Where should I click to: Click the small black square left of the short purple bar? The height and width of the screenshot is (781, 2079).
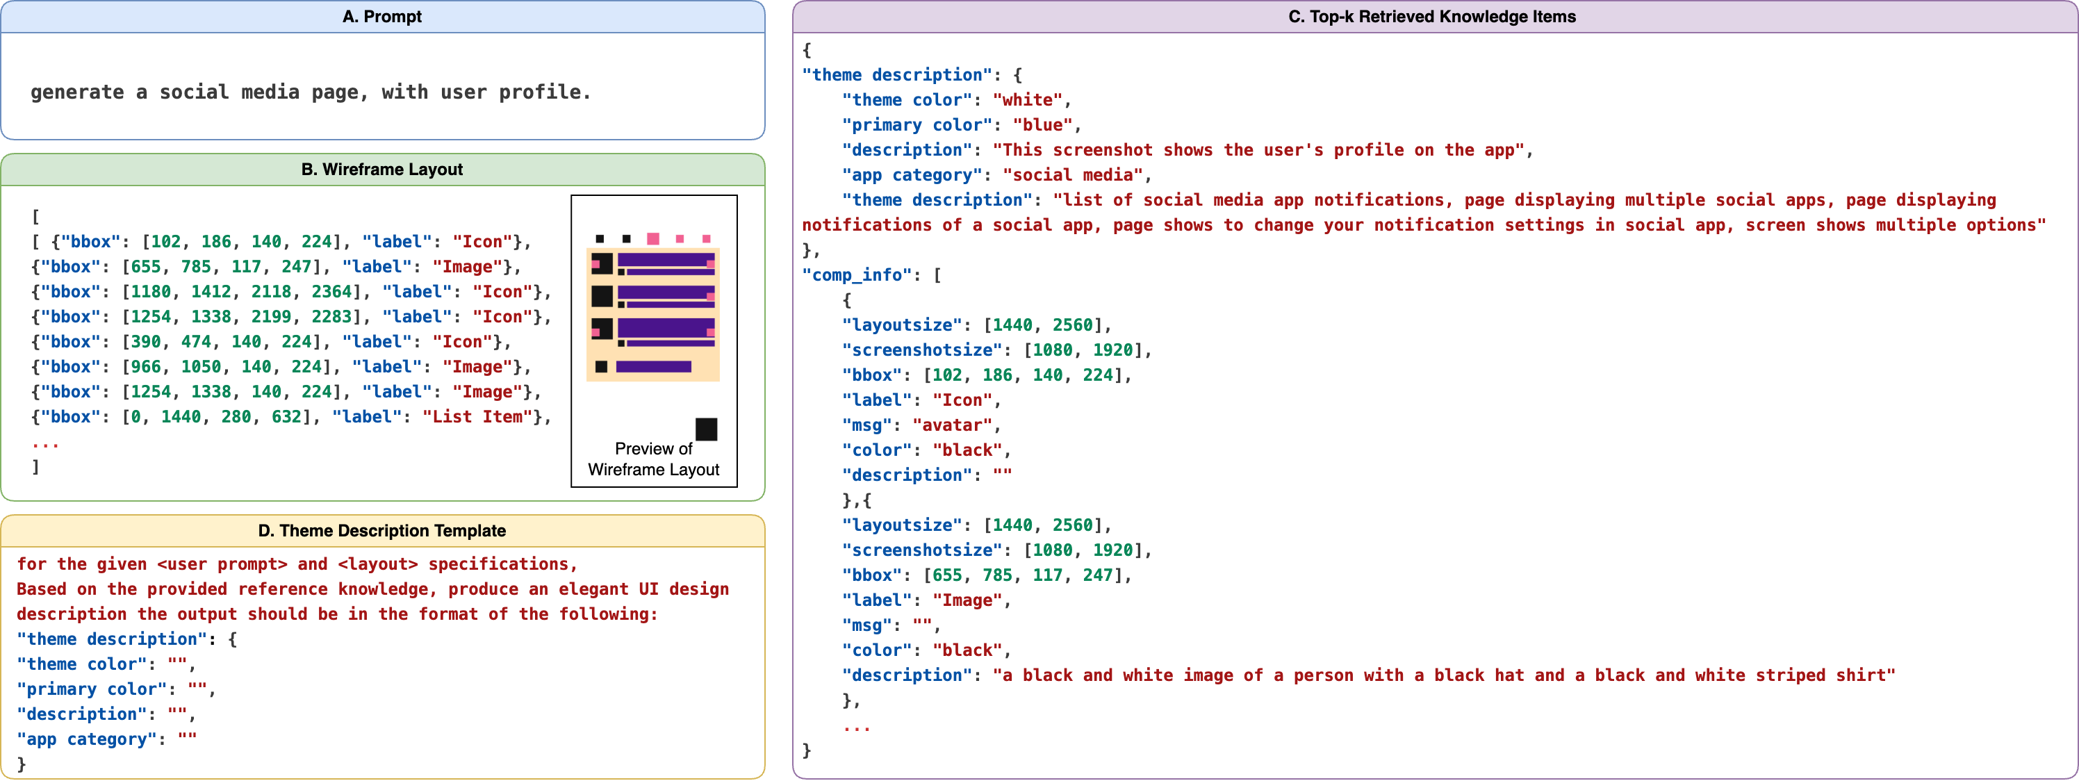tap(601, 367)
